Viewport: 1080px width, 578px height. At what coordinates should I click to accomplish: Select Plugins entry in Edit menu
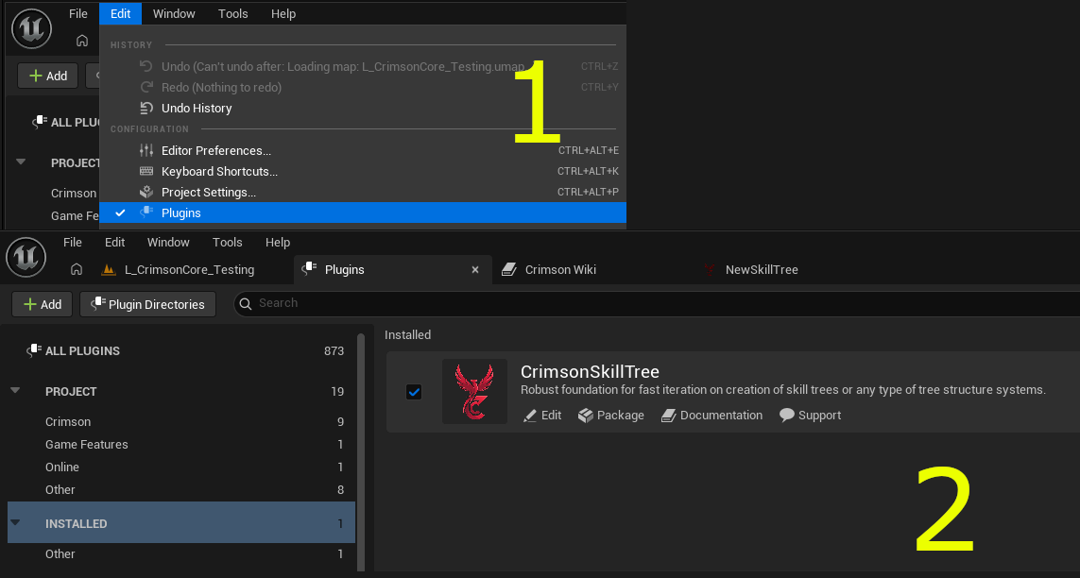click(x=363, y=212)
